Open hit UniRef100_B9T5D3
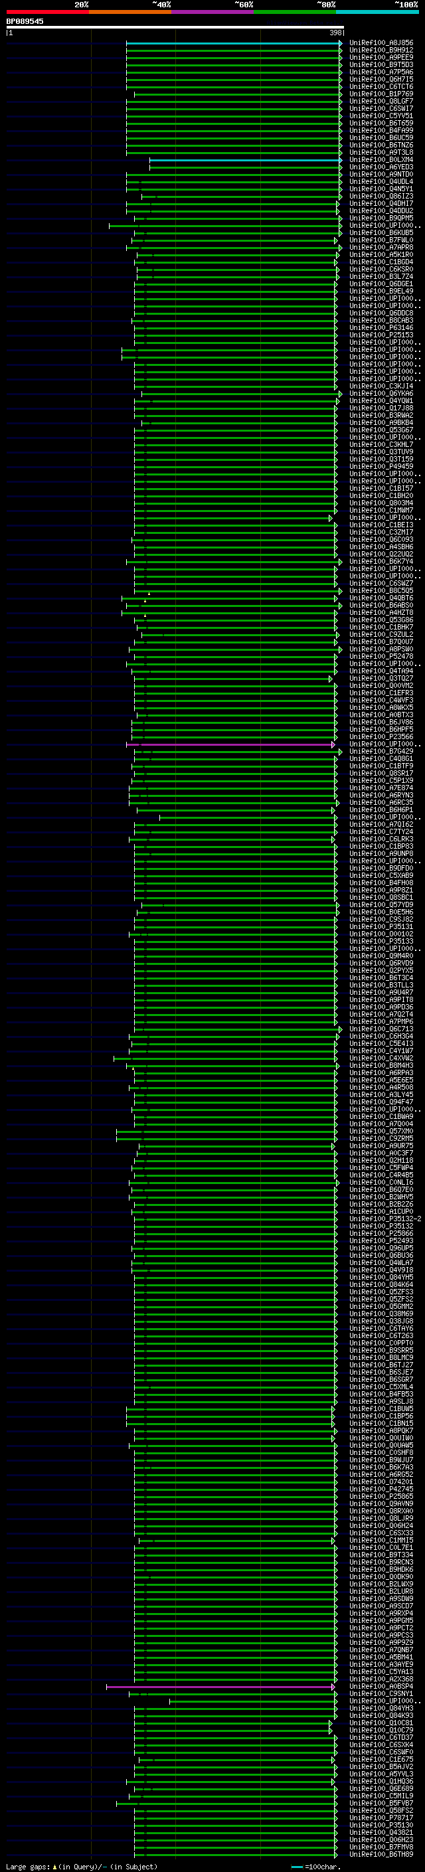 pos(381,64)
